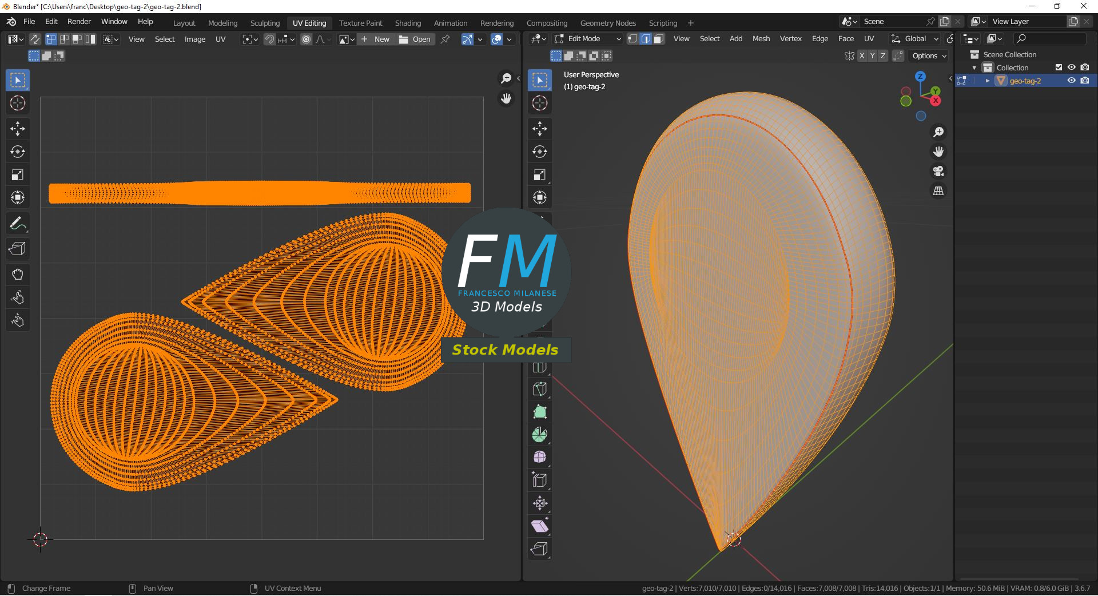The width and height of the screenshot is (1098, 596).
Task: Select the Spin tool in 3D toolbar
Action: click(x=540, y=435)
